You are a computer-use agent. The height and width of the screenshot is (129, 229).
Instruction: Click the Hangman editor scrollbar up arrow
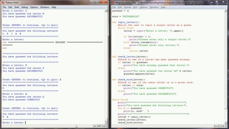(226, 10)
